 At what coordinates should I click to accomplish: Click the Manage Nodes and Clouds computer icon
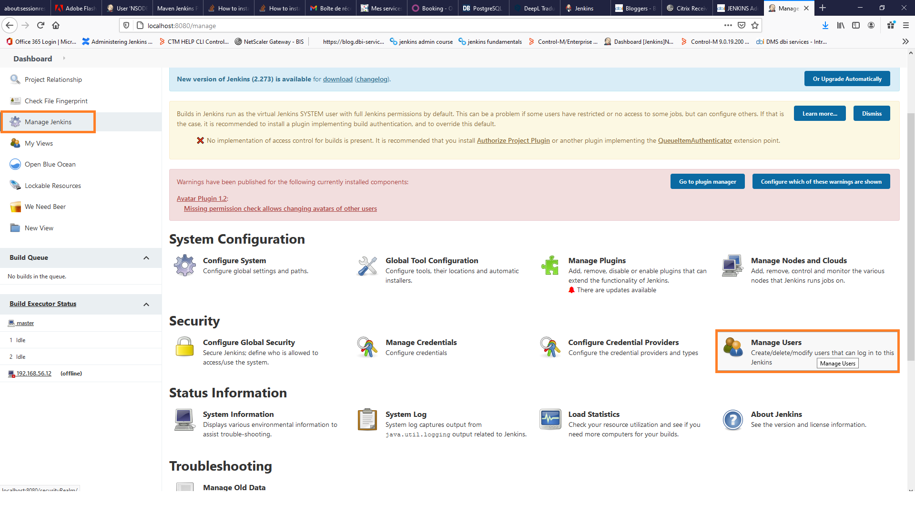(732, 266)
